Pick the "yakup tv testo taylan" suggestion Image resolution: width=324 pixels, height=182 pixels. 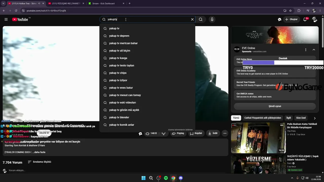(x=147, y=65)
